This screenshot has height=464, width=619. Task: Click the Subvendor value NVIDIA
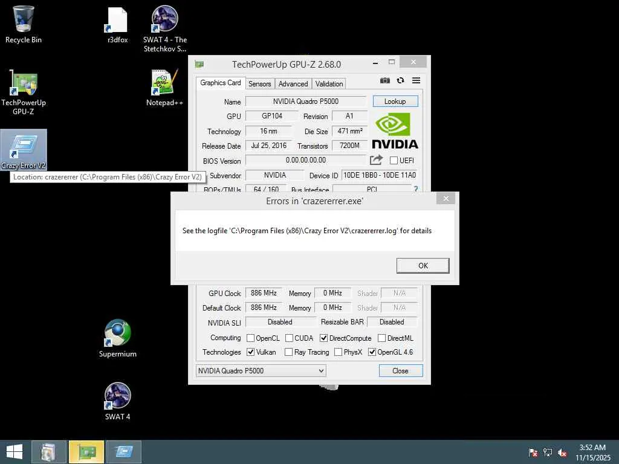(275, 175)
